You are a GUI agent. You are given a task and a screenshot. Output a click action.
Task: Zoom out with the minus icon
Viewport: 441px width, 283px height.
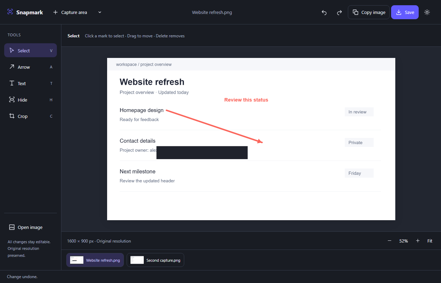click(389, 241)
